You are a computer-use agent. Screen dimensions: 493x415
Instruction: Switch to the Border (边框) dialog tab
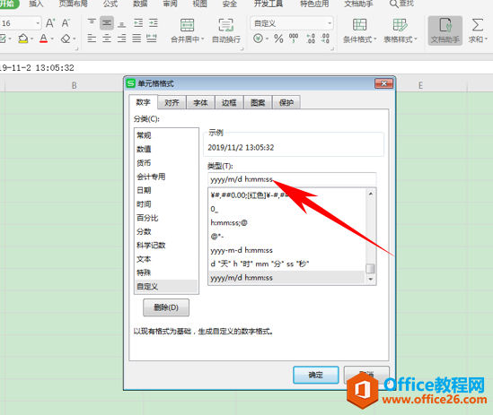coord(229,102)
